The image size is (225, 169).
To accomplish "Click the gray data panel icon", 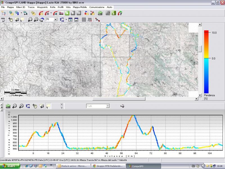I will point(108,13).
